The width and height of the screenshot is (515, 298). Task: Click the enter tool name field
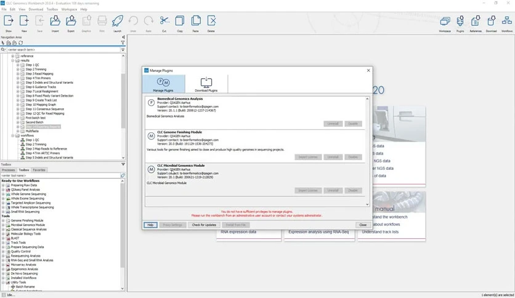tap(60, 175)
